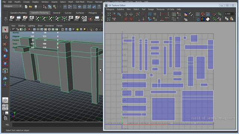Toggle the snap magnet in UV Editor
Image resolution: width=239 pixels, height=134 pixels.
(202, 14)
